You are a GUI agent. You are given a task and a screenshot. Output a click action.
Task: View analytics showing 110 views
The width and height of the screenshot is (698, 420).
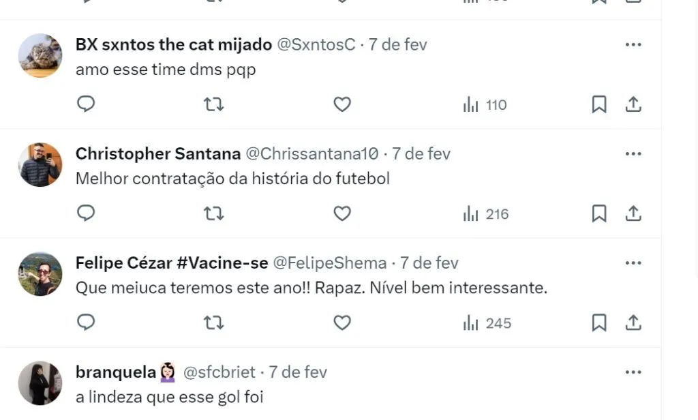click(485, 105)
